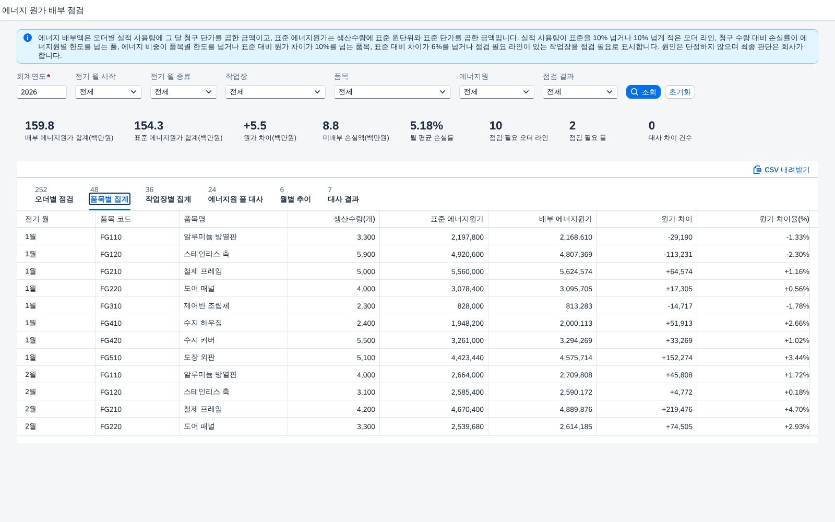Switch to the 오더별 점검 tab
The width and height of the screenshot is (835, 522).
(x=54, y=199)
